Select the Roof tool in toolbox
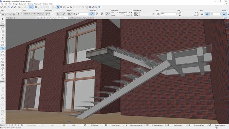This screenshot has width=229, height=129. tap(3, 55)
